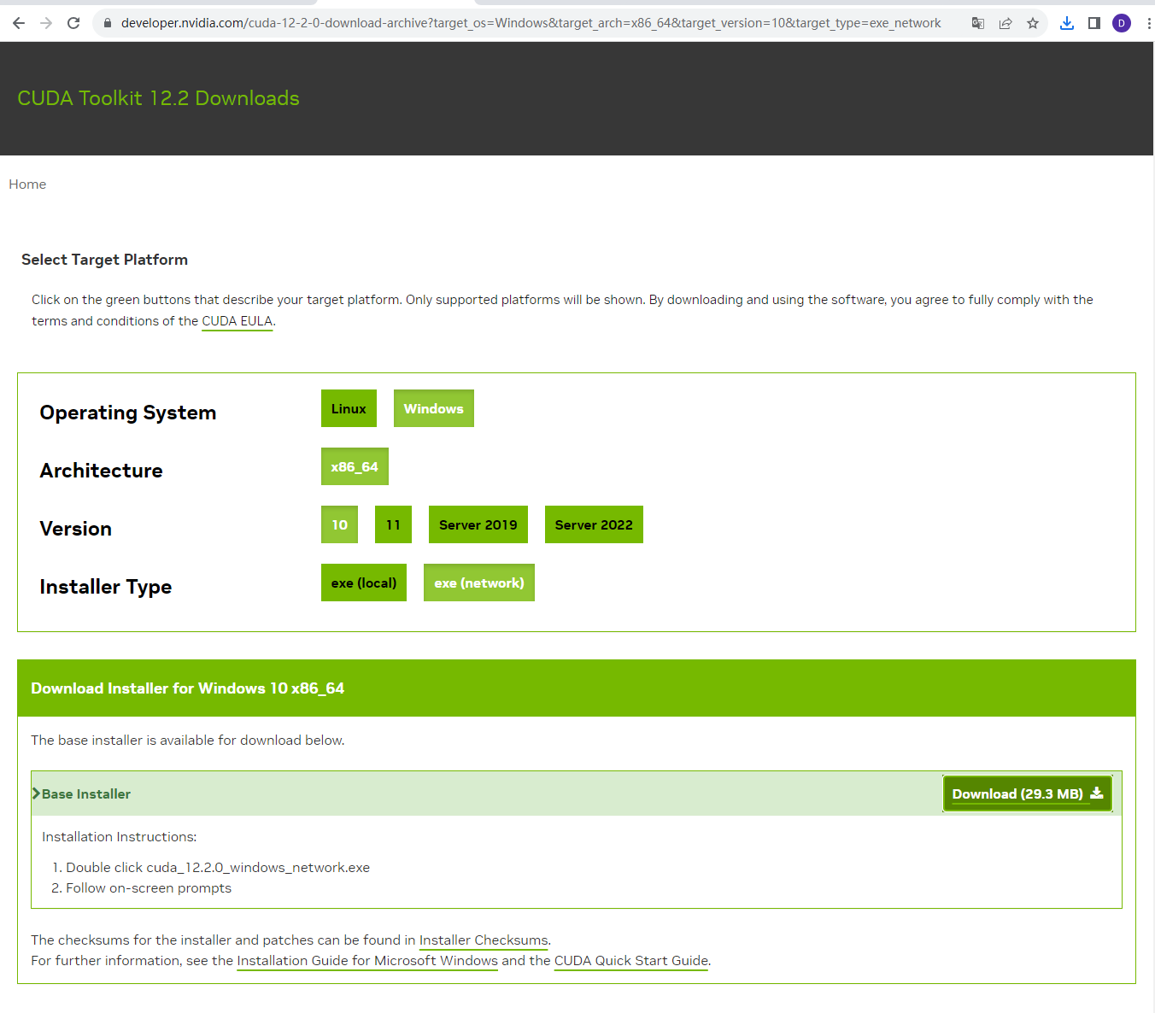Select Windows operating system
The width and height of the screenshot is (1155, 1013).
pos(434,408)
